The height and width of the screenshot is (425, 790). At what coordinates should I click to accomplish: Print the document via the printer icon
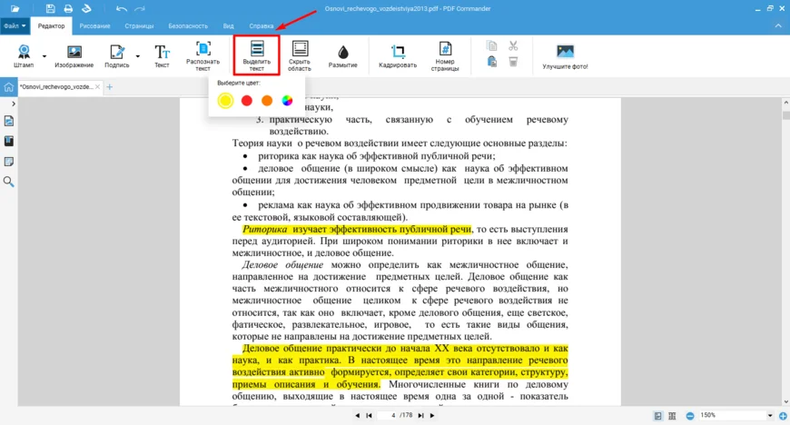(68, 8)
